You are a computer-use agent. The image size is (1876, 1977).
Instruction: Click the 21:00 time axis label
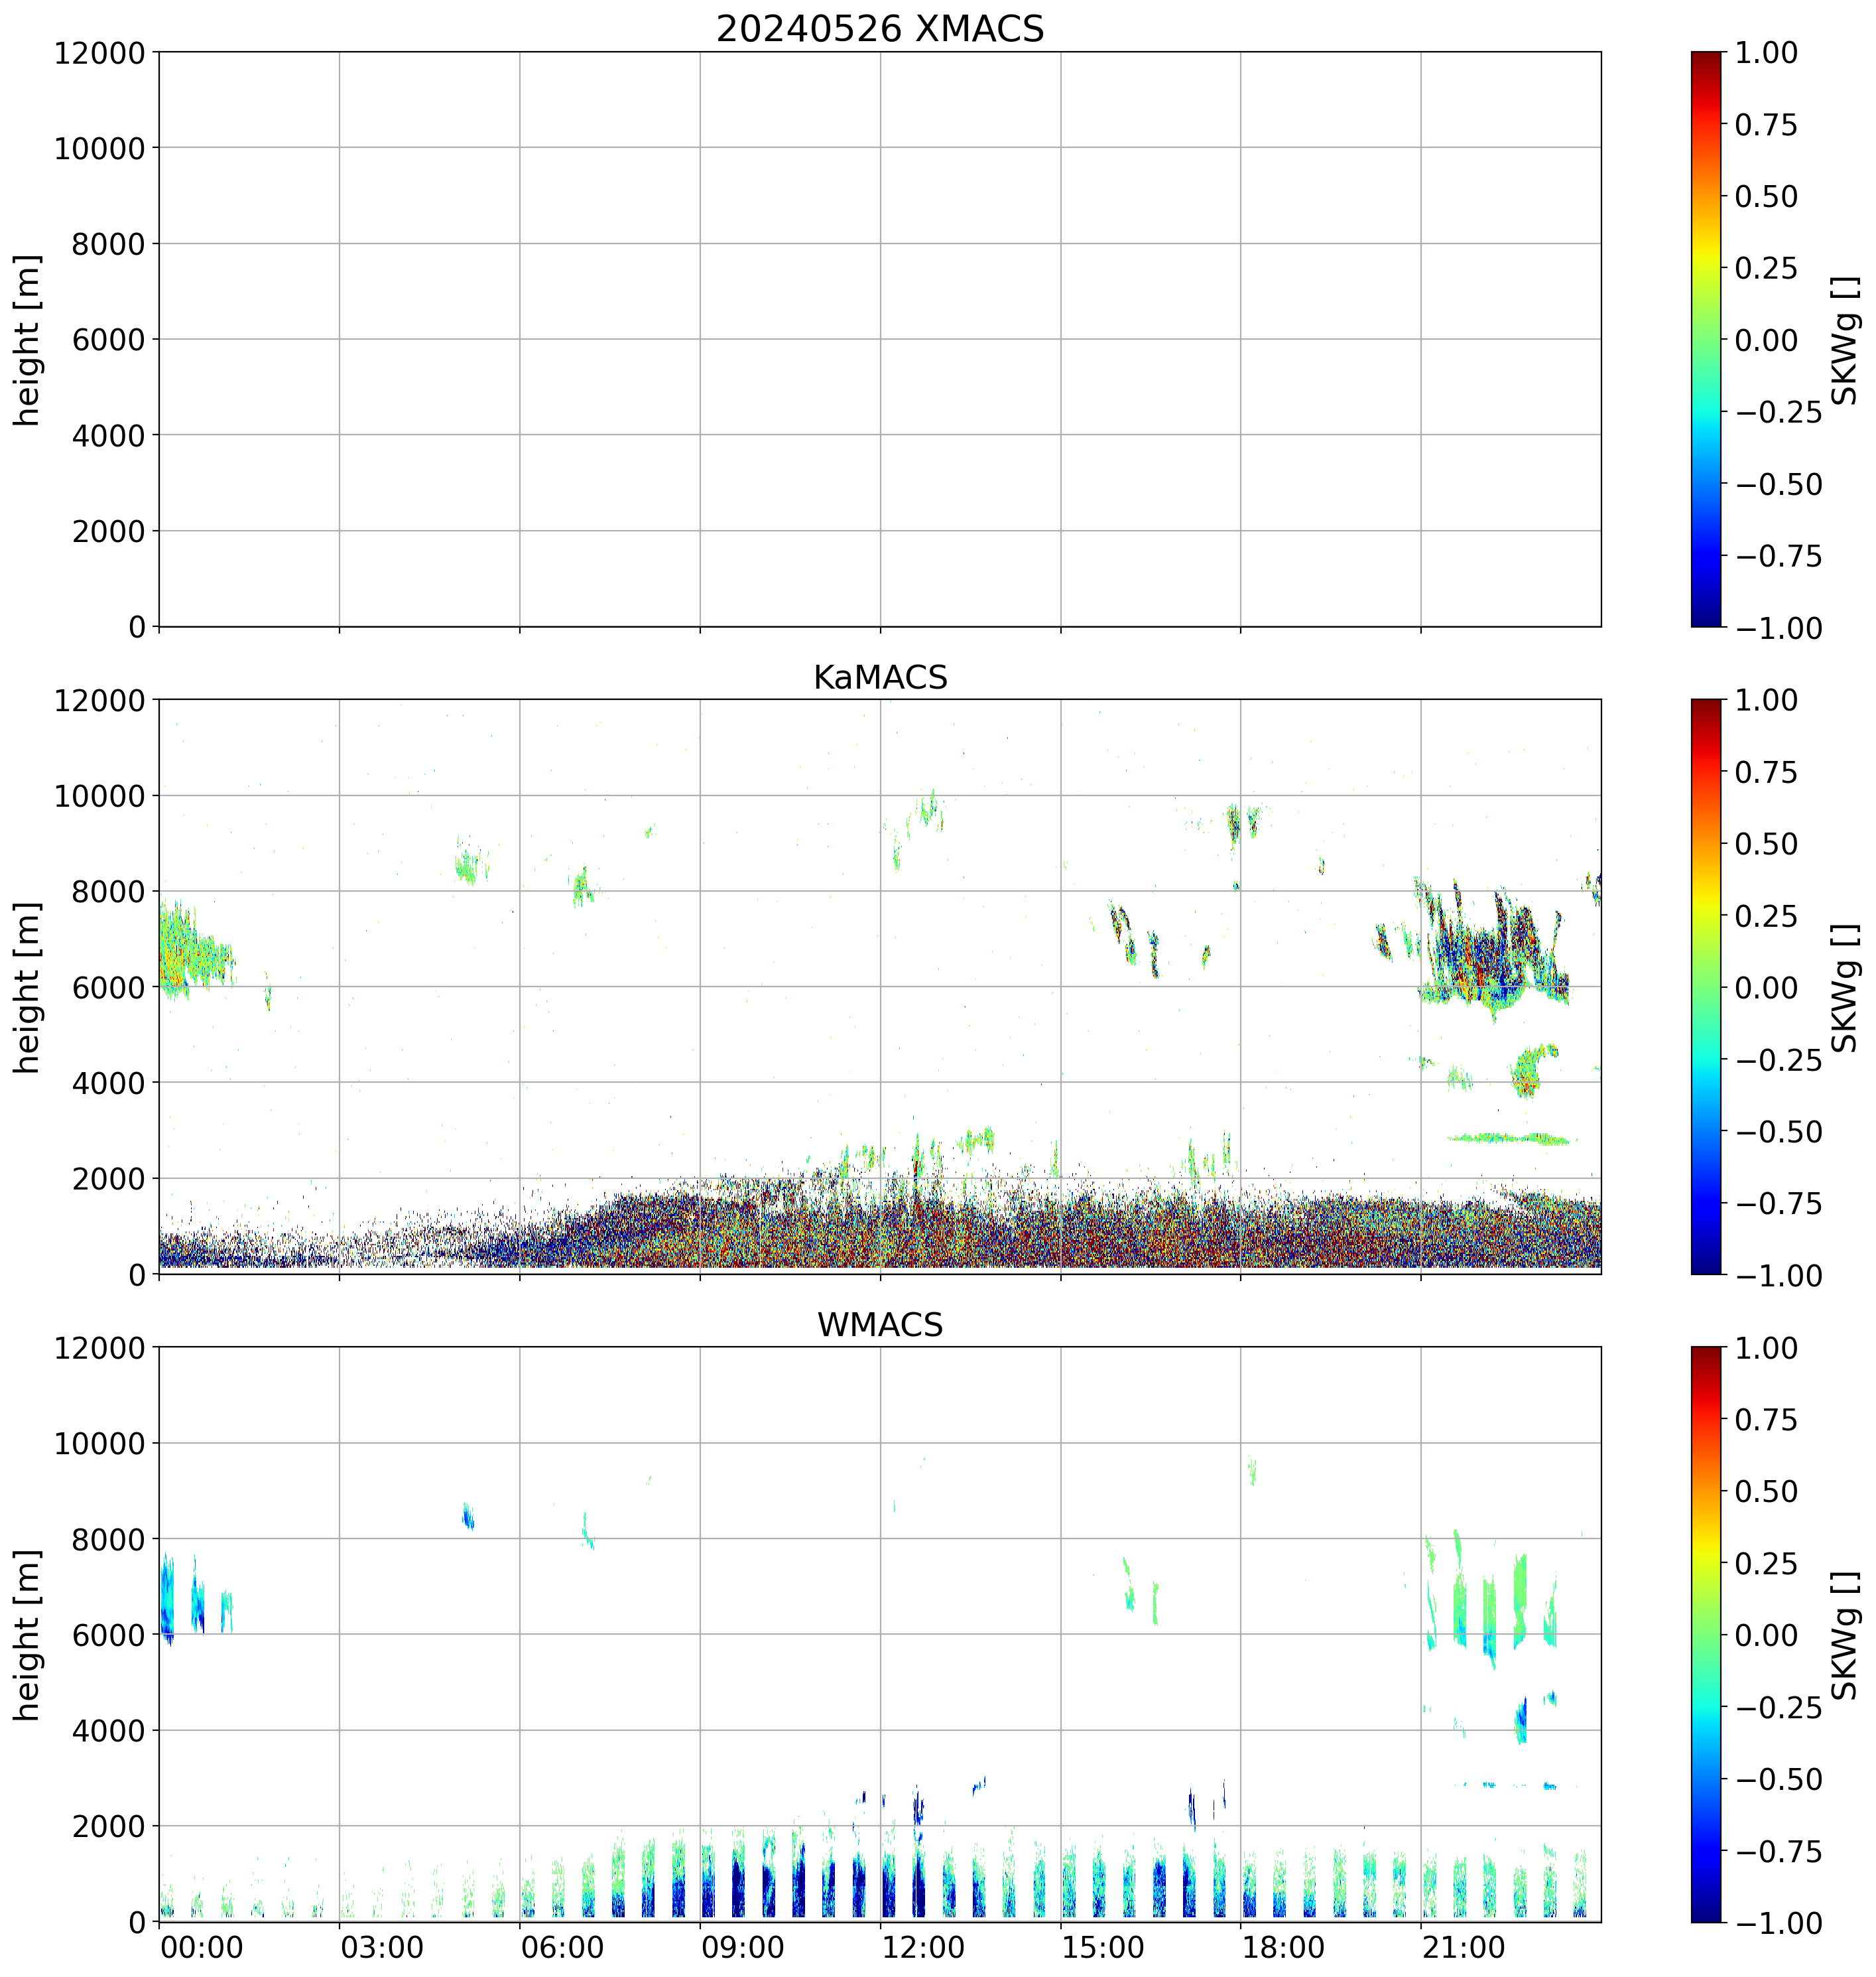pyautogui.click(x=1463, y=1947)
